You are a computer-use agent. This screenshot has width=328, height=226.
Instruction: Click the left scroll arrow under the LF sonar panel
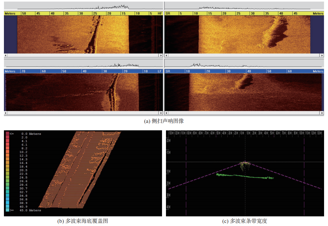[6, 113]
